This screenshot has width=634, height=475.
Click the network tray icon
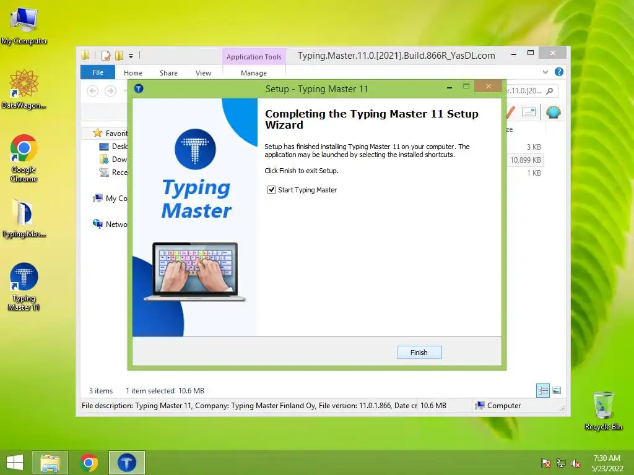(561, 463)
